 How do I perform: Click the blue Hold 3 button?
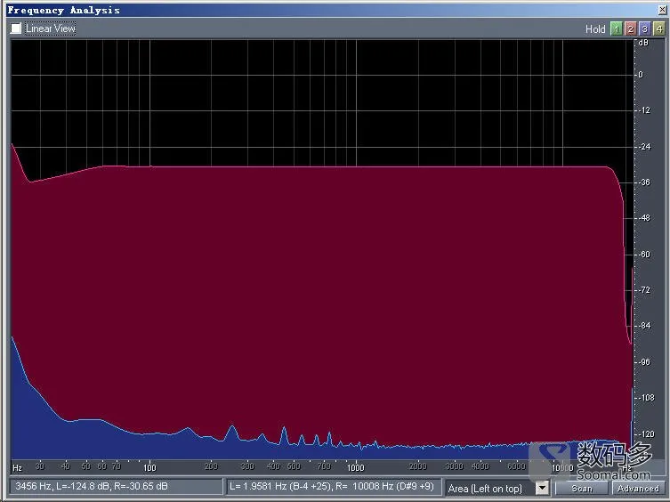click(x=645, y=28)
